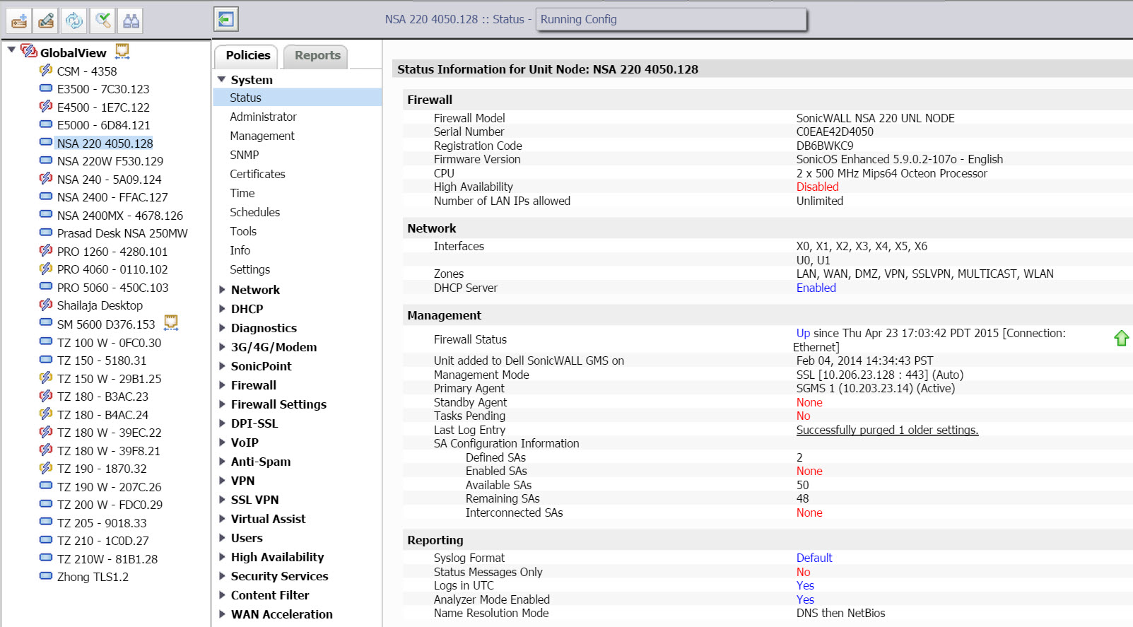Expand the Firewall Settings section

coord(222,404)
